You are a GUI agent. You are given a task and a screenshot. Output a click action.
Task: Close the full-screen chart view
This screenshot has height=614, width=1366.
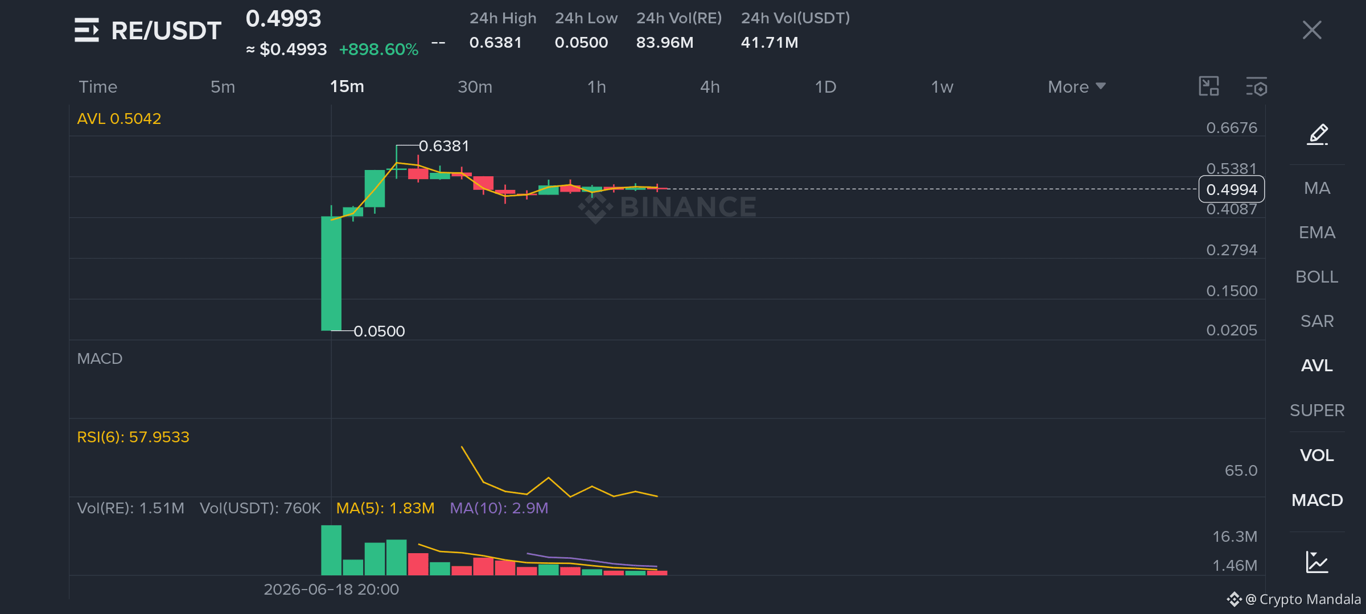coord(1312,30)
